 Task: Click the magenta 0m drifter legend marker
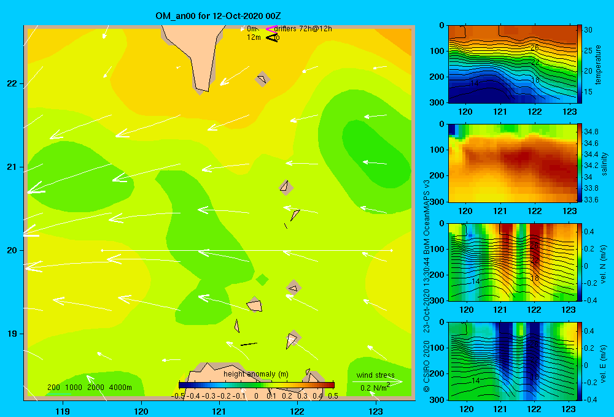pos(271,29)
